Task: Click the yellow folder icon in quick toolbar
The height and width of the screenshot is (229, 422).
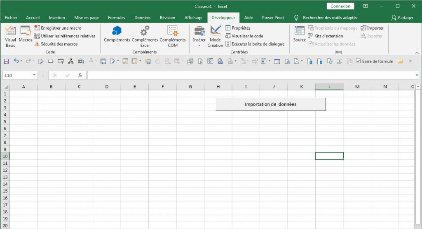Action: 401,62
